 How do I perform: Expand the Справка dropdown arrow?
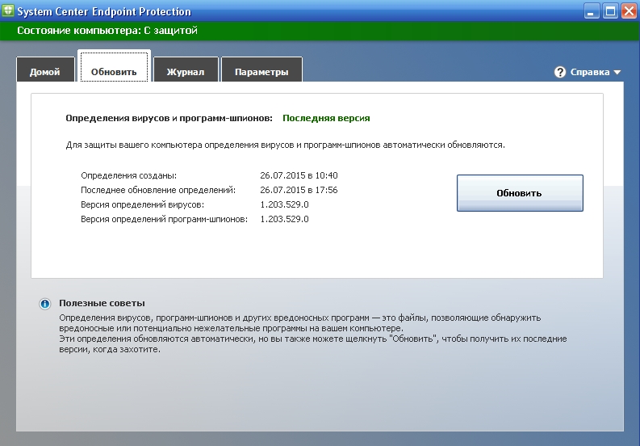[617, 72]
